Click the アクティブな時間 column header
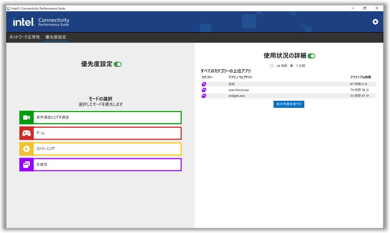 tap(361, 77)
